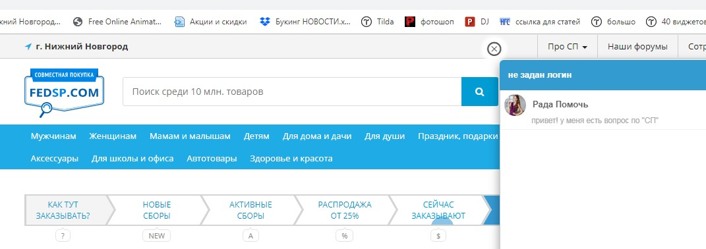706x249 pixels.
Task: Open Распродажа от 25% tab
Action: pos(345,210)
